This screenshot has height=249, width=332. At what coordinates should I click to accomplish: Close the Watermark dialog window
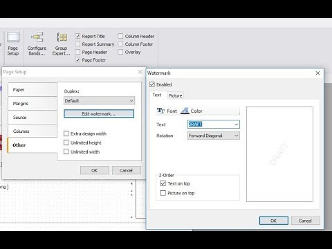pyautogui.click(x=317, y=73)
